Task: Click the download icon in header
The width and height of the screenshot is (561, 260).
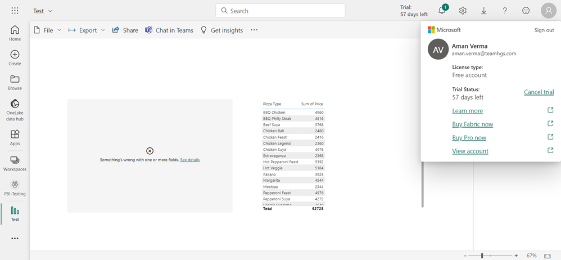Action: (484, 11)
